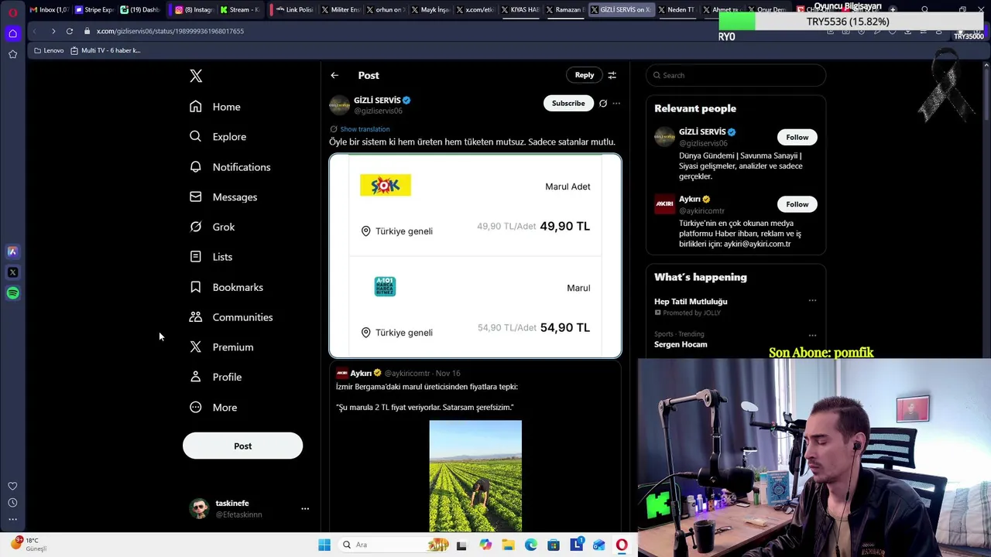Open Spotify in the Opera sidebar
Image resolution: width=991 pixels, height=557 pixels.
tap(12, 293)
